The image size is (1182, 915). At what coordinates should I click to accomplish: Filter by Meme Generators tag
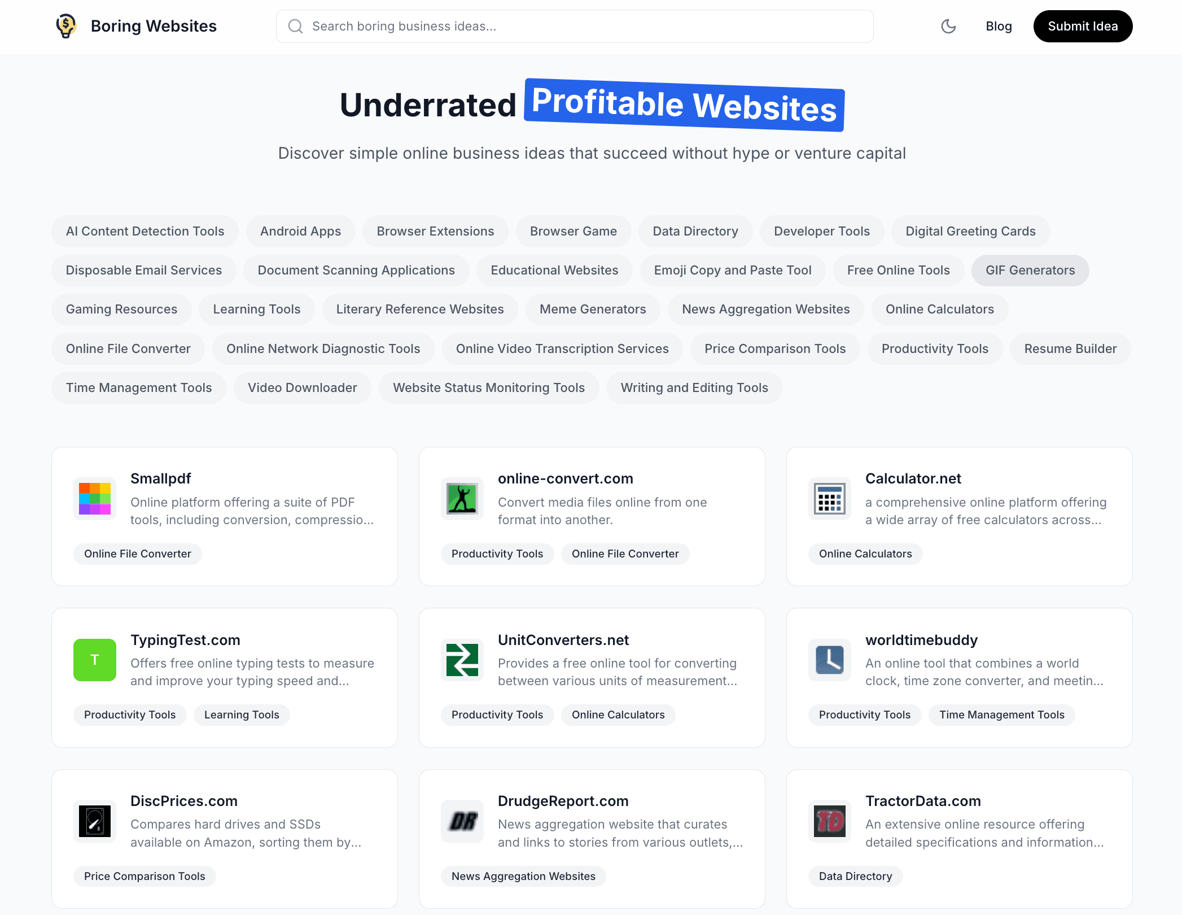[593, 309]
